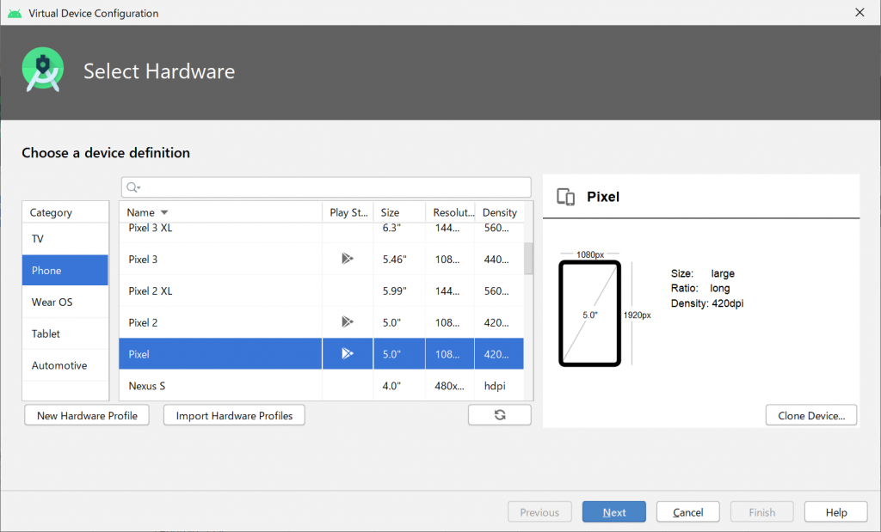Click the Play Store icon in Pixel 2 row
The width and height of the screenshot is (881, 532).
click(x=347, y=322)
